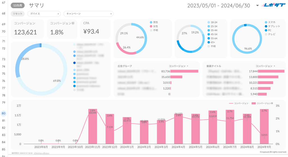
Task: Click the PC device legend marker
Action: point(266,30)
